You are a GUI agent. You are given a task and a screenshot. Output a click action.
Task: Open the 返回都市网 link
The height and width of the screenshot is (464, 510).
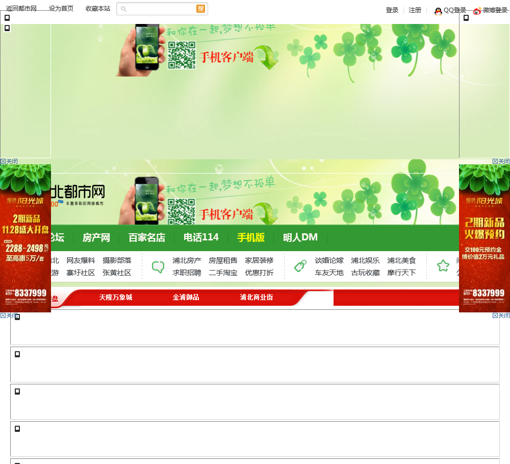tap(21, 9)
